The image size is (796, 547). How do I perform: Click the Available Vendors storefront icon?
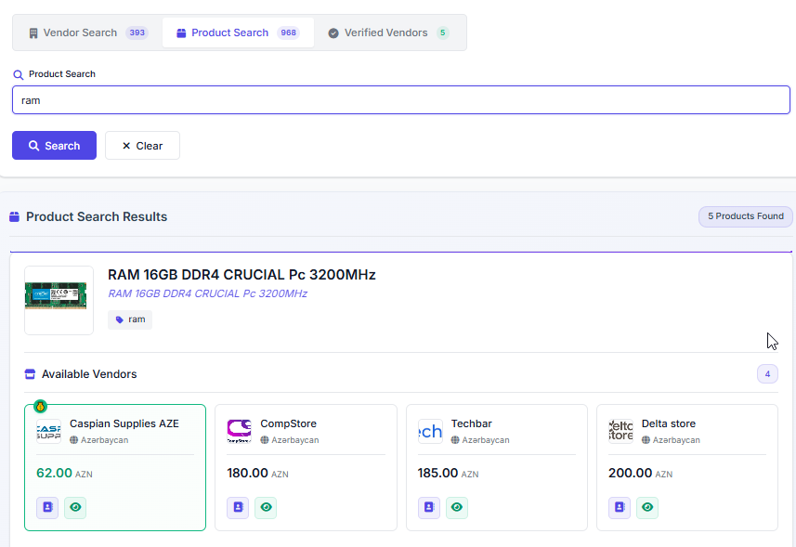coord(30,374)
